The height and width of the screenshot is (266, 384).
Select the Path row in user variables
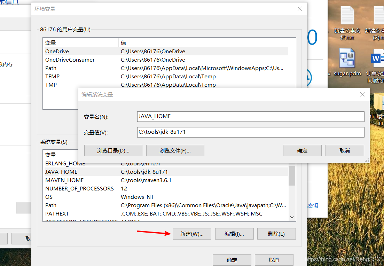(x=166, y=68)
